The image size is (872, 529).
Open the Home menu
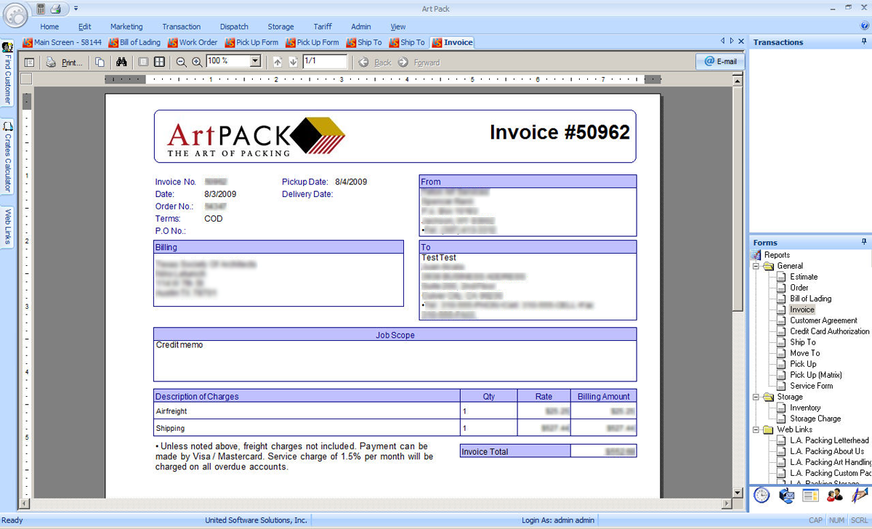coord(49,27)
